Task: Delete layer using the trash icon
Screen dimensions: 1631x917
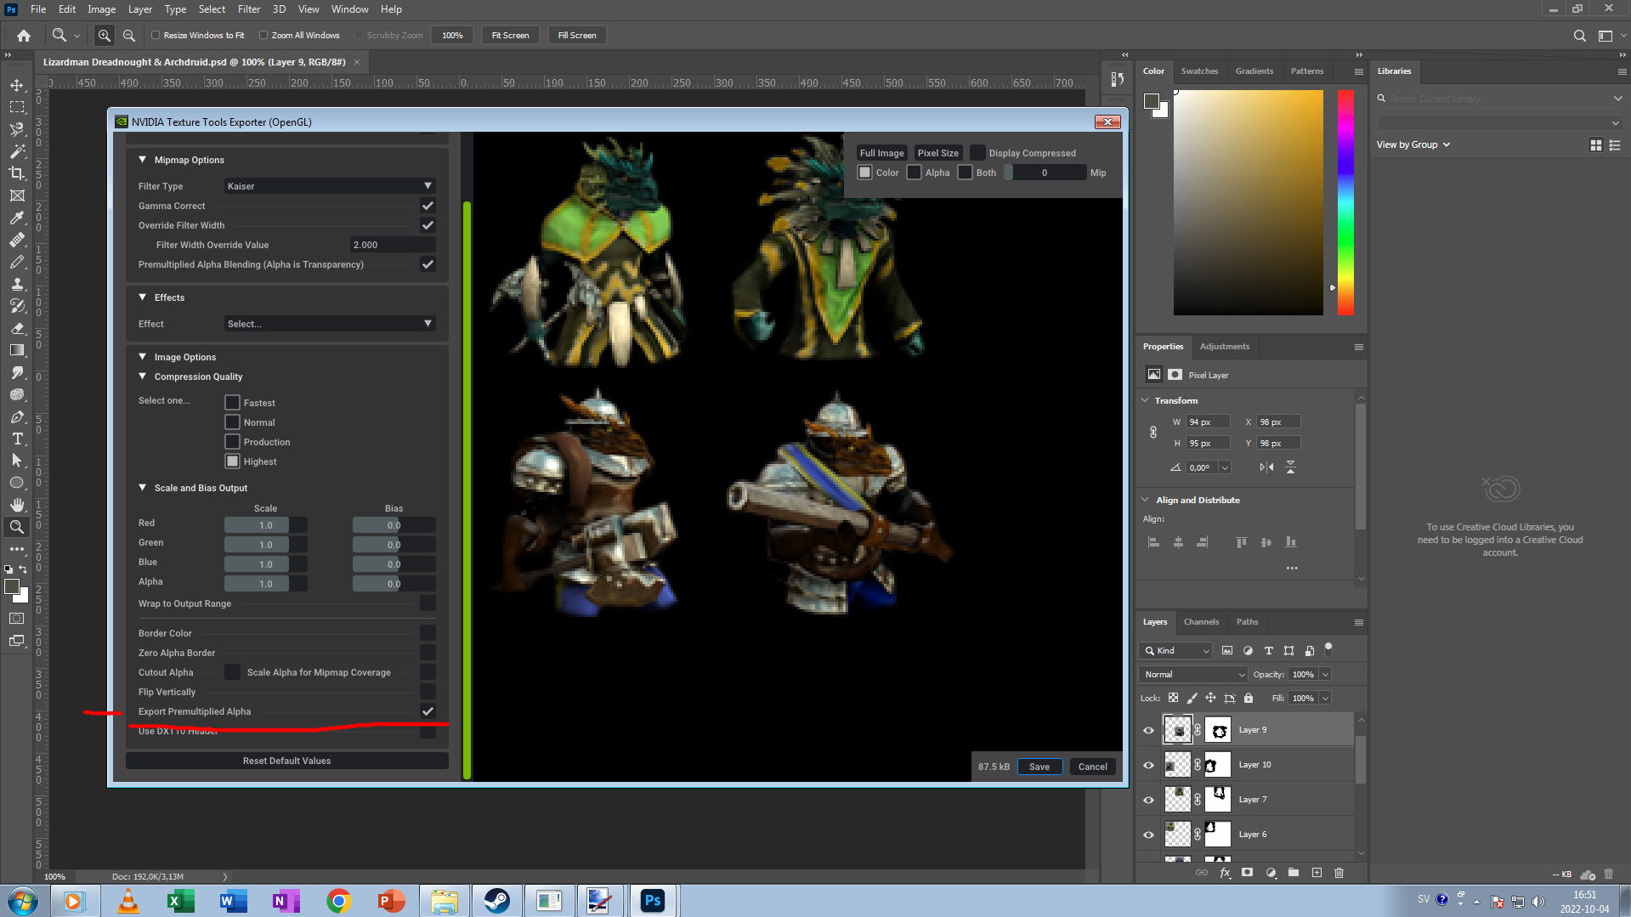Action: coord(1339,873)
